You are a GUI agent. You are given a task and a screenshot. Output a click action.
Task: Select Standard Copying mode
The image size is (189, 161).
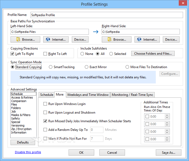[12, 67]
